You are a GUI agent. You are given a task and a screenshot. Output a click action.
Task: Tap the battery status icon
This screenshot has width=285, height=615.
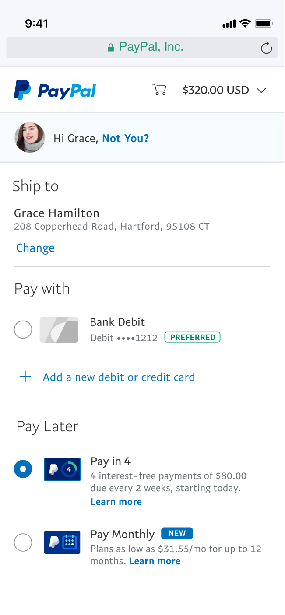264,24
